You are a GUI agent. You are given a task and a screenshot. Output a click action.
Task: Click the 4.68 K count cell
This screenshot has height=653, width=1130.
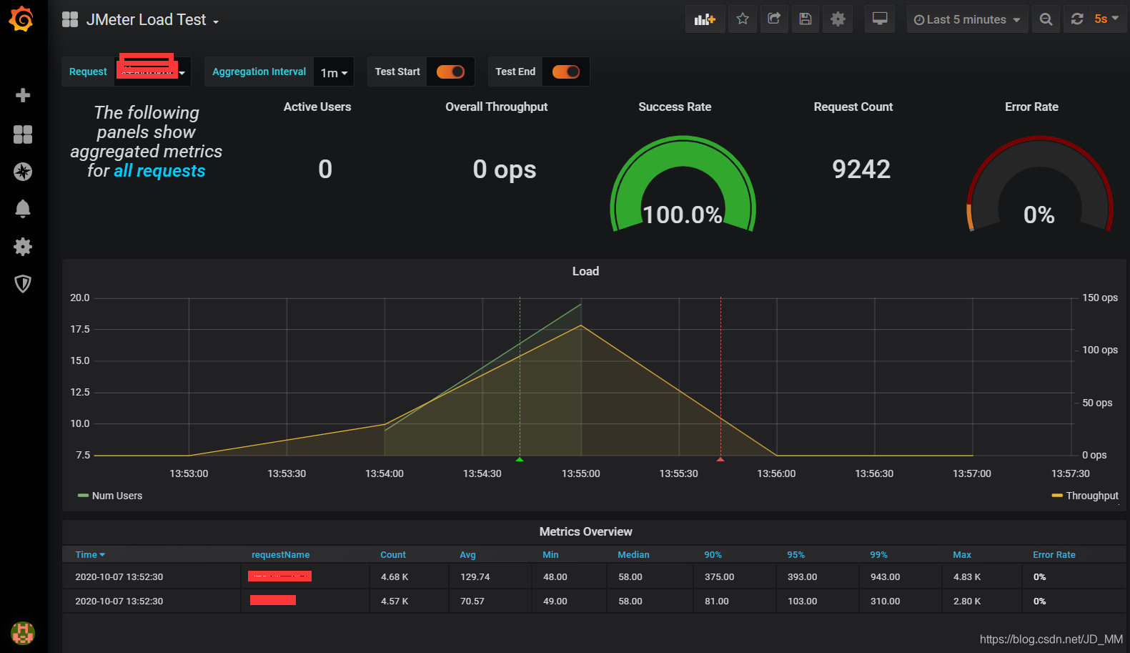395,576
